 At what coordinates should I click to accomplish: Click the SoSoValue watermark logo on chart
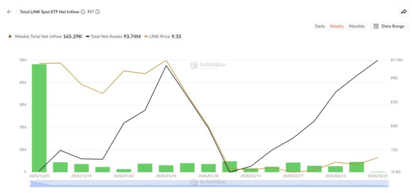pyautogui.click(x=208, y=65)
